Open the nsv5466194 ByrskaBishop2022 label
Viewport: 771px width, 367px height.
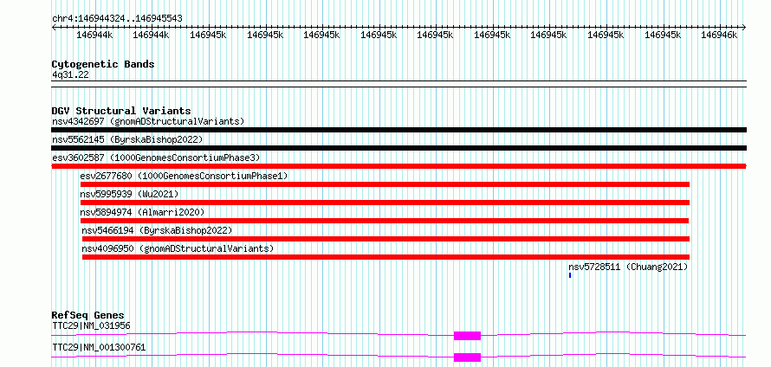tap(157, 230)
